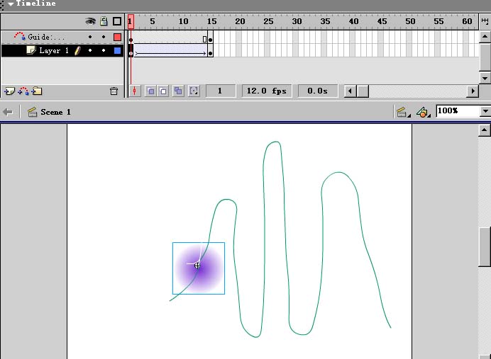Click the Guide layer motion guide icon
This screenshot has height=359, width=491.
pos(19,36)
